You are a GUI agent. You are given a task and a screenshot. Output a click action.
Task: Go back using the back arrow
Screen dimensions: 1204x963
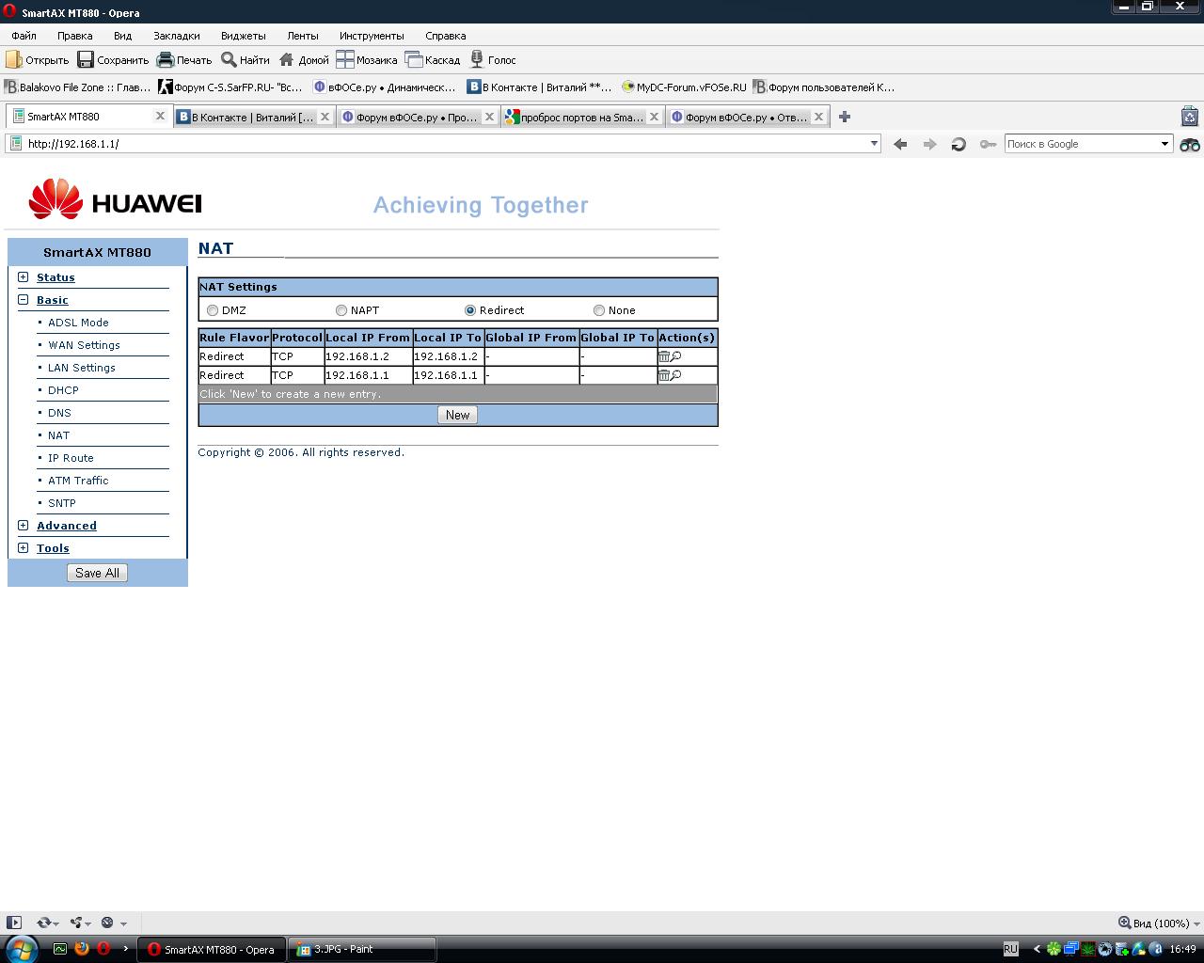pyautogui.click(x=900, y=144)
